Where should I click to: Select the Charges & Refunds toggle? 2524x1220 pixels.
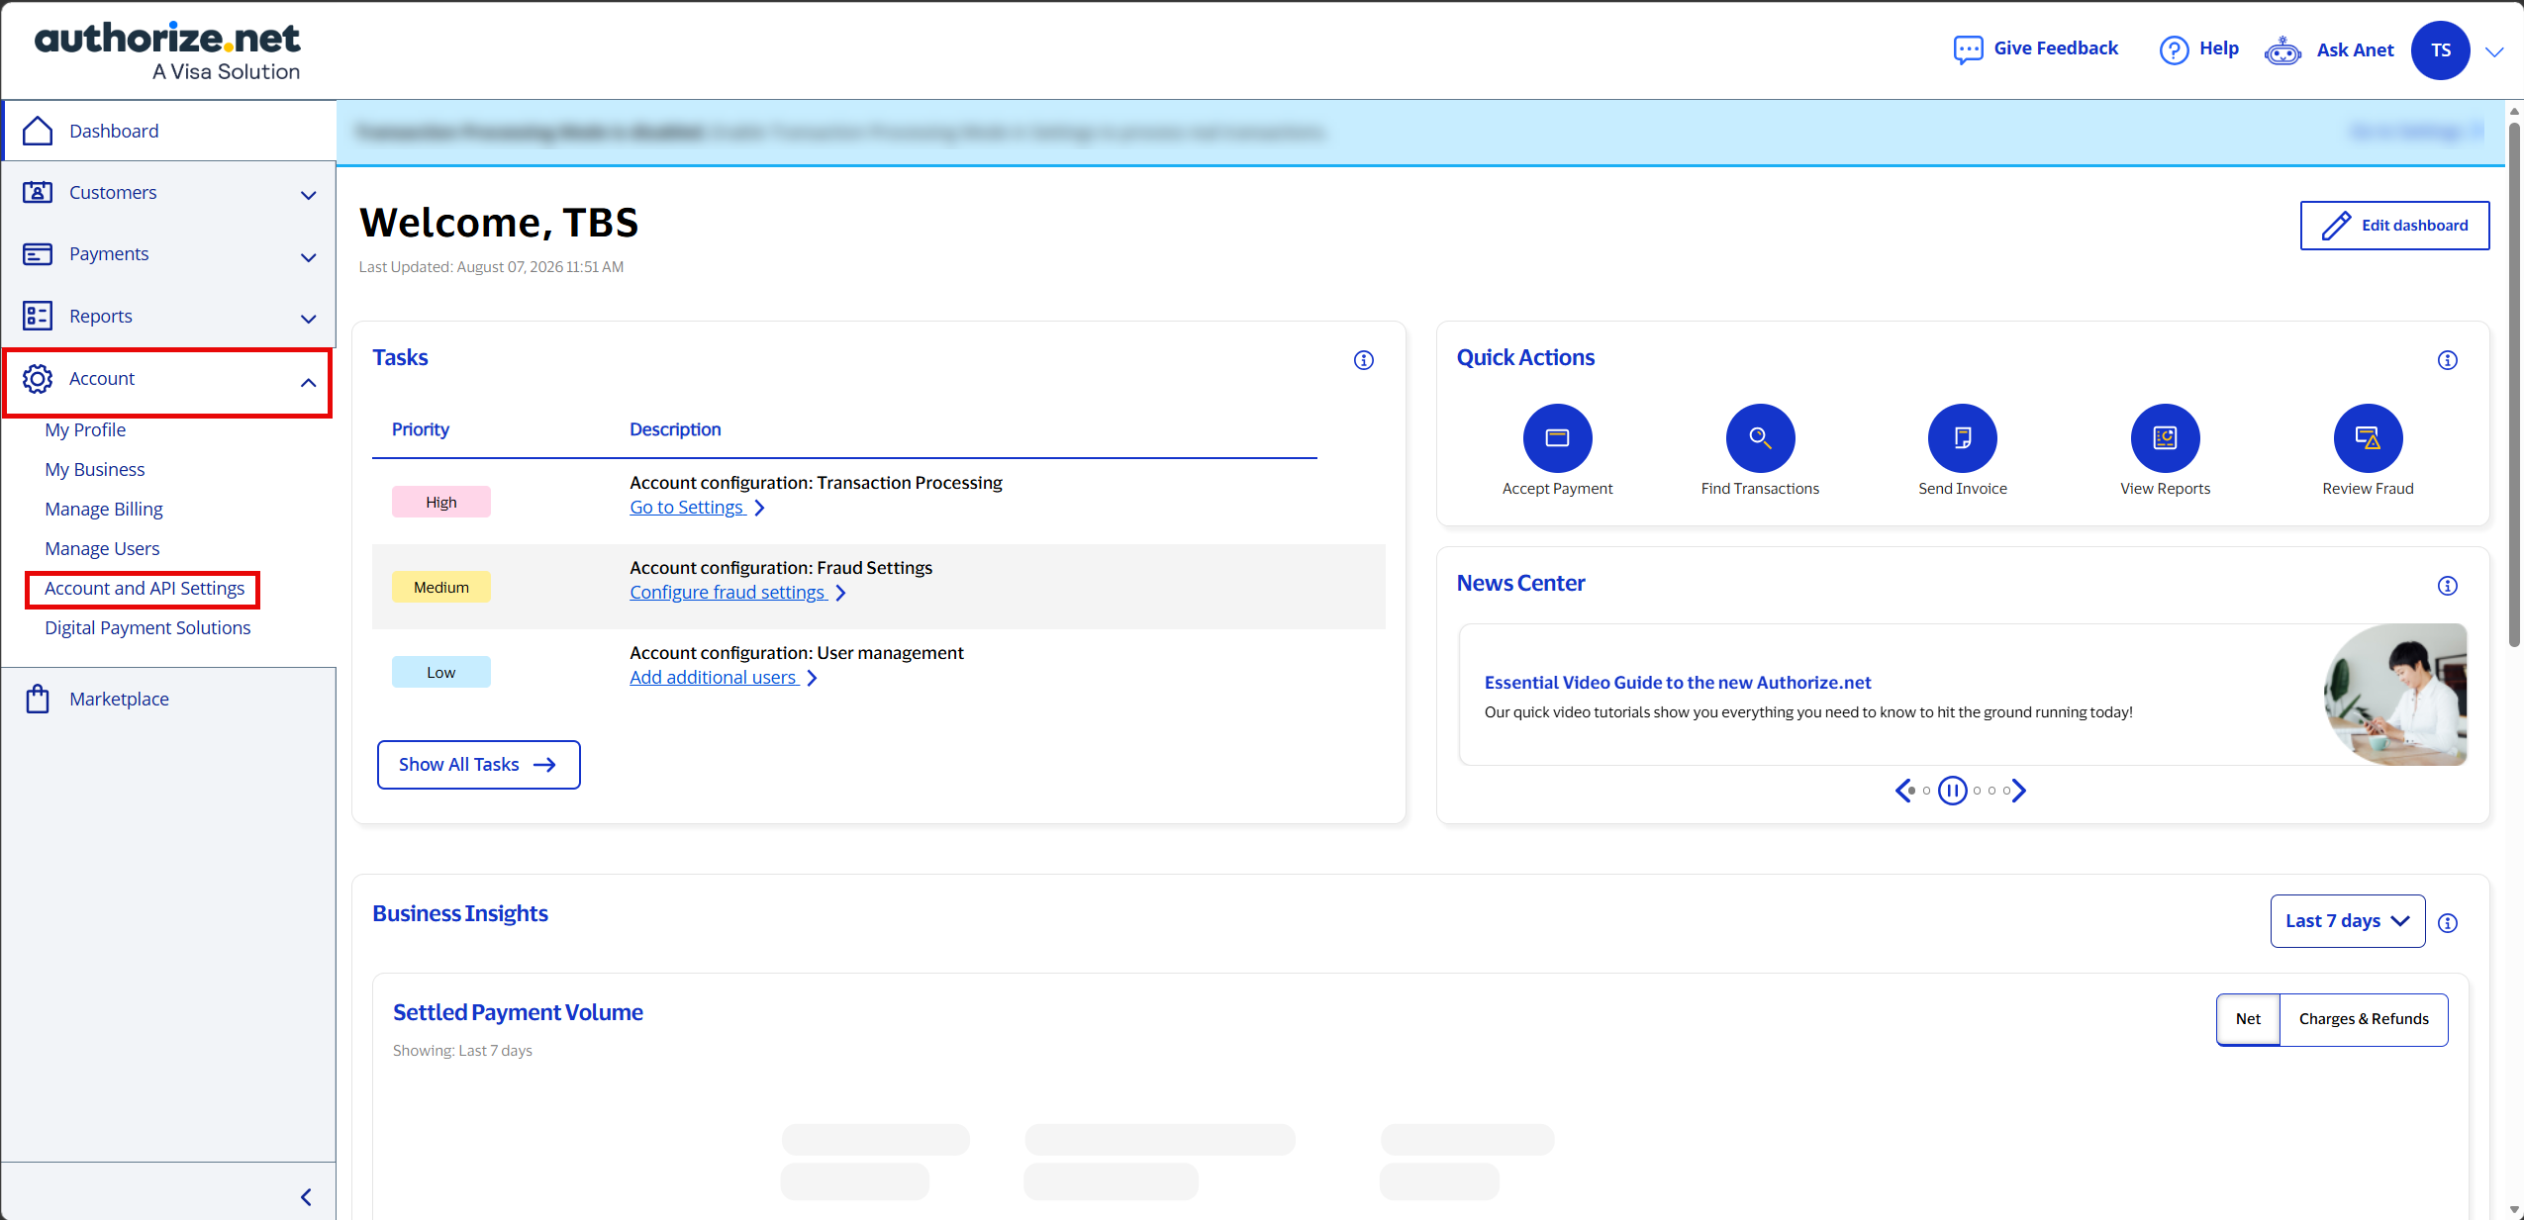[2364, 1019]
